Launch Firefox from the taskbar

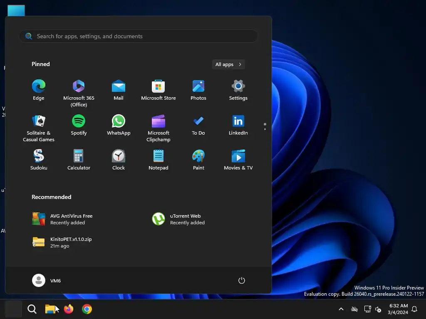[69, 309]
